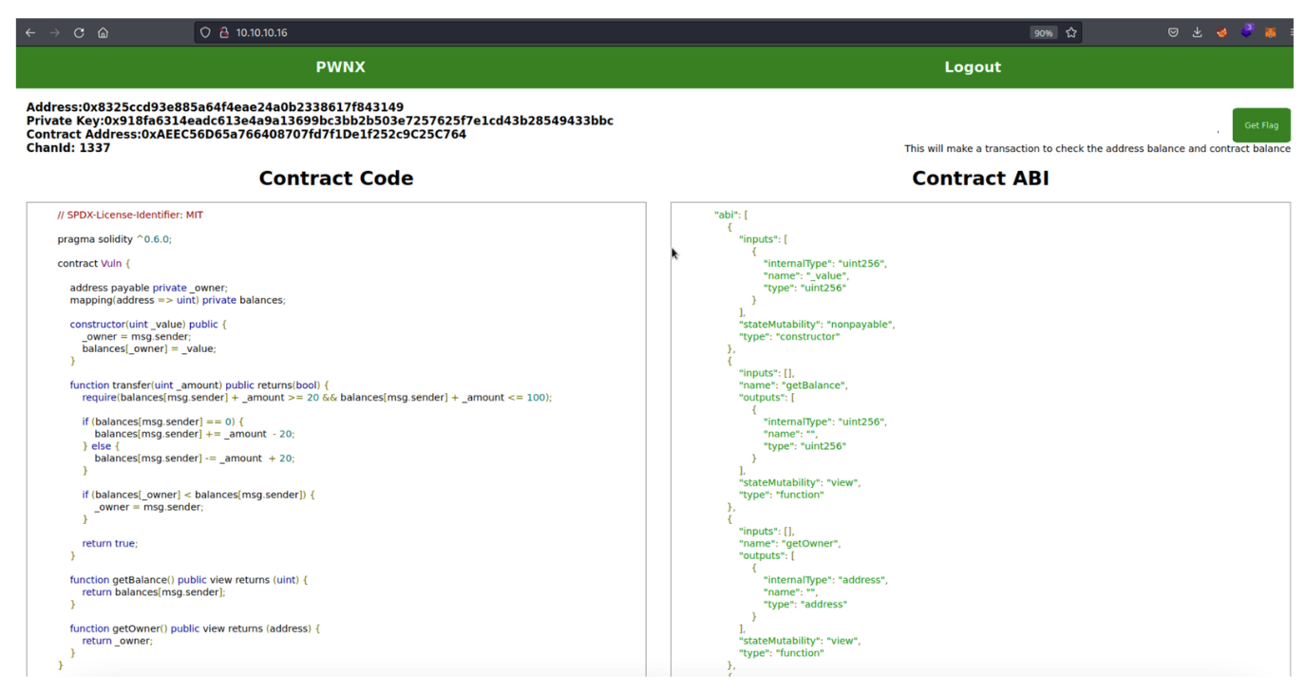
Task: Click the function getOwner declaration line
Action: pos(195,628)
